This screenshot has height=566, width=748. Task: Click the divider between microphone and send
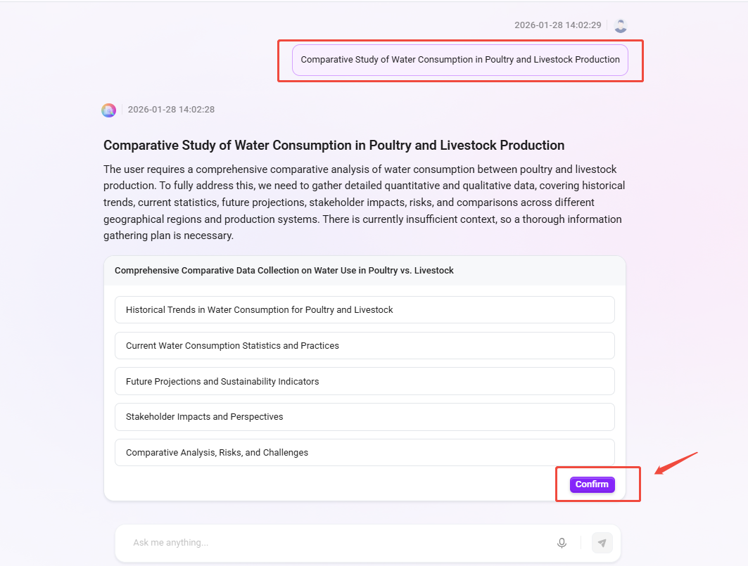point(581,543)
